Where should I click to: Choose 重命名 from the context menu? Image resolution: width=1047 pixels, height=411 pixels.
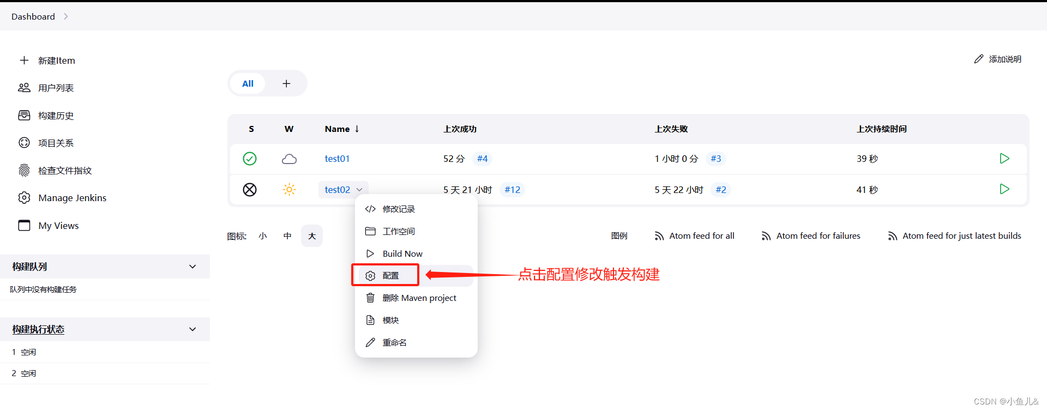point(416,342)
